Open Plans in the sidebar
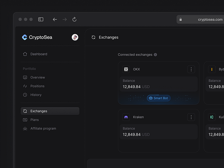Viewport: 224px width, 168px height. click(x=50, y=120)
